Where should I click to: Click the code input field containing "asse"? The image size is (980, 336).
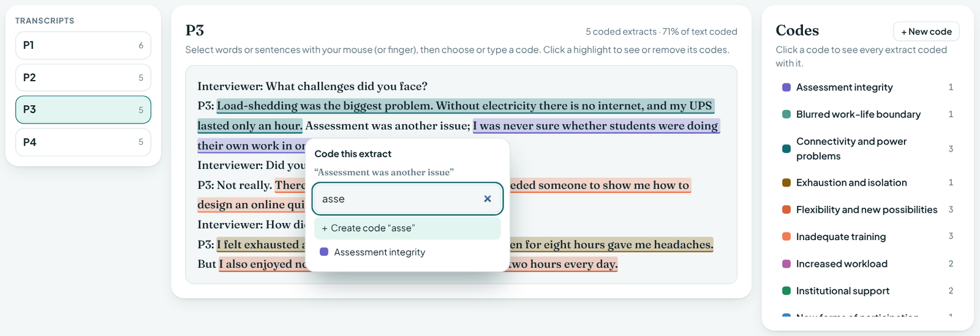click(x=407, y=199)
